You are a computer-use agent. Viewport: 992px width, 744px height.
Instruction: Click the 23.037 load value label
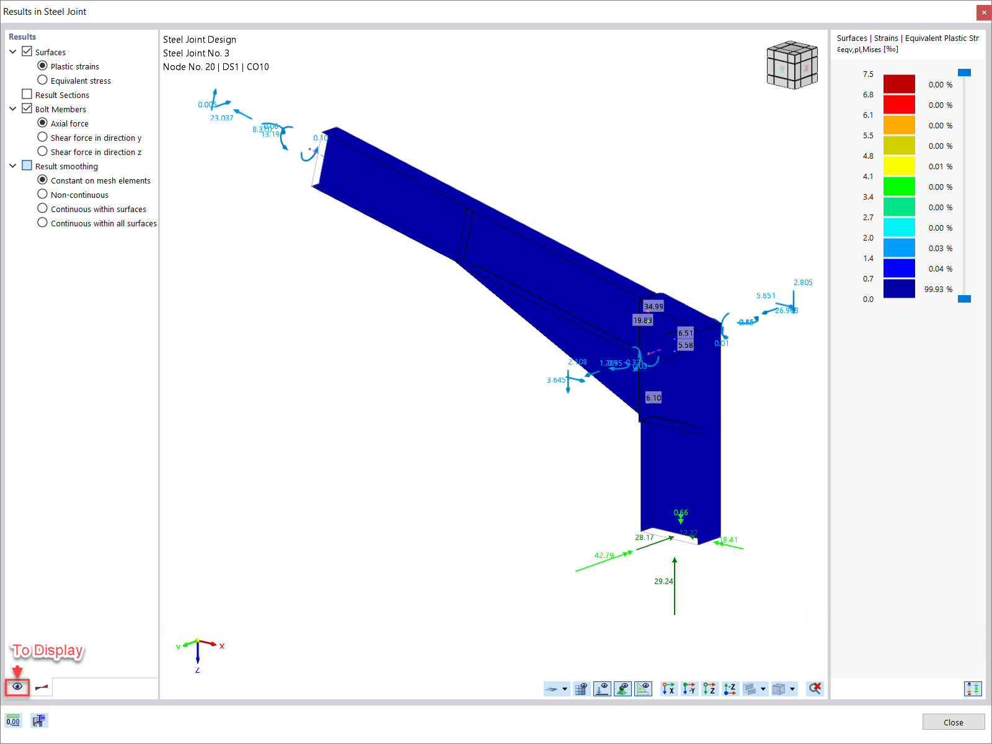(x=221, y=118)
